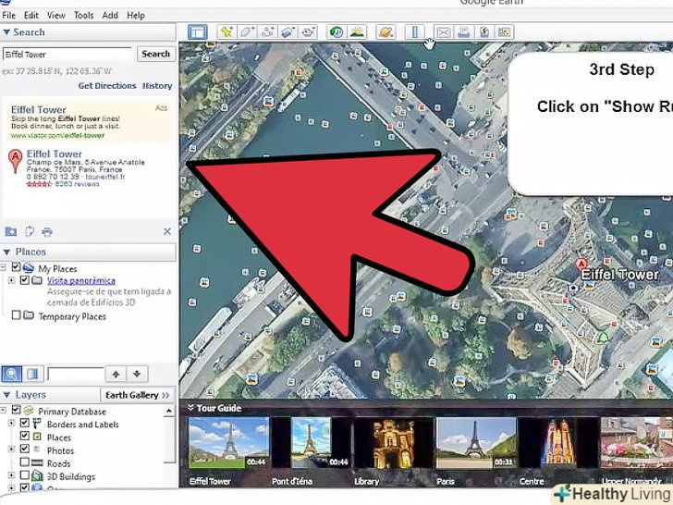
Task: Click the Search button
Action: pos(156,54)
